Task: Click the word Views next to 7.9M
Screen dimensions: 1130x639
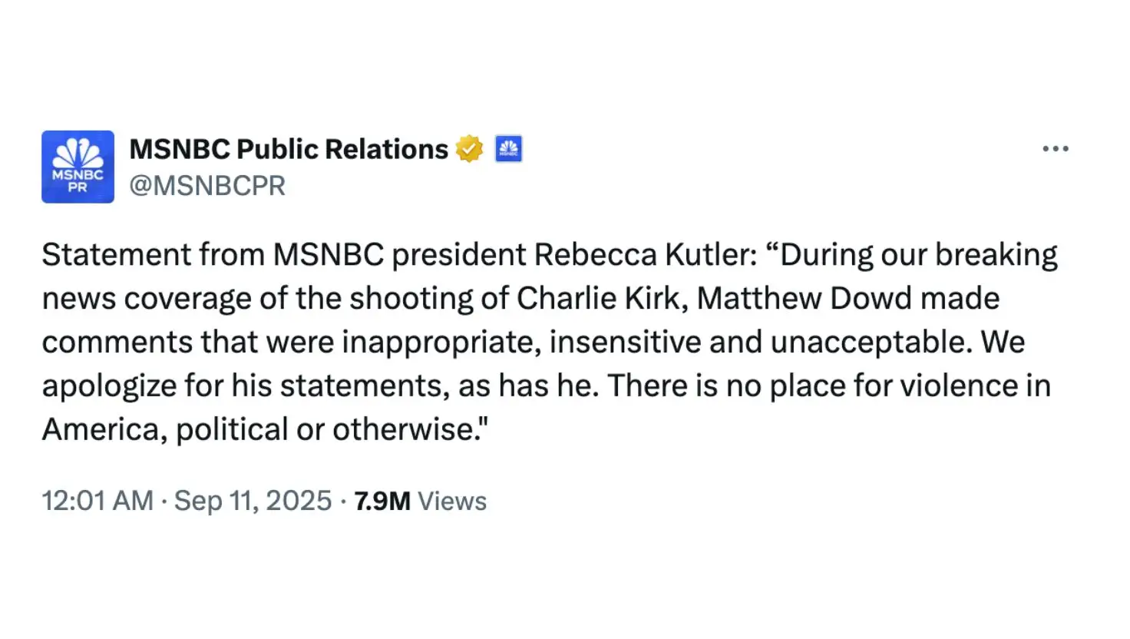Action: 451,501
